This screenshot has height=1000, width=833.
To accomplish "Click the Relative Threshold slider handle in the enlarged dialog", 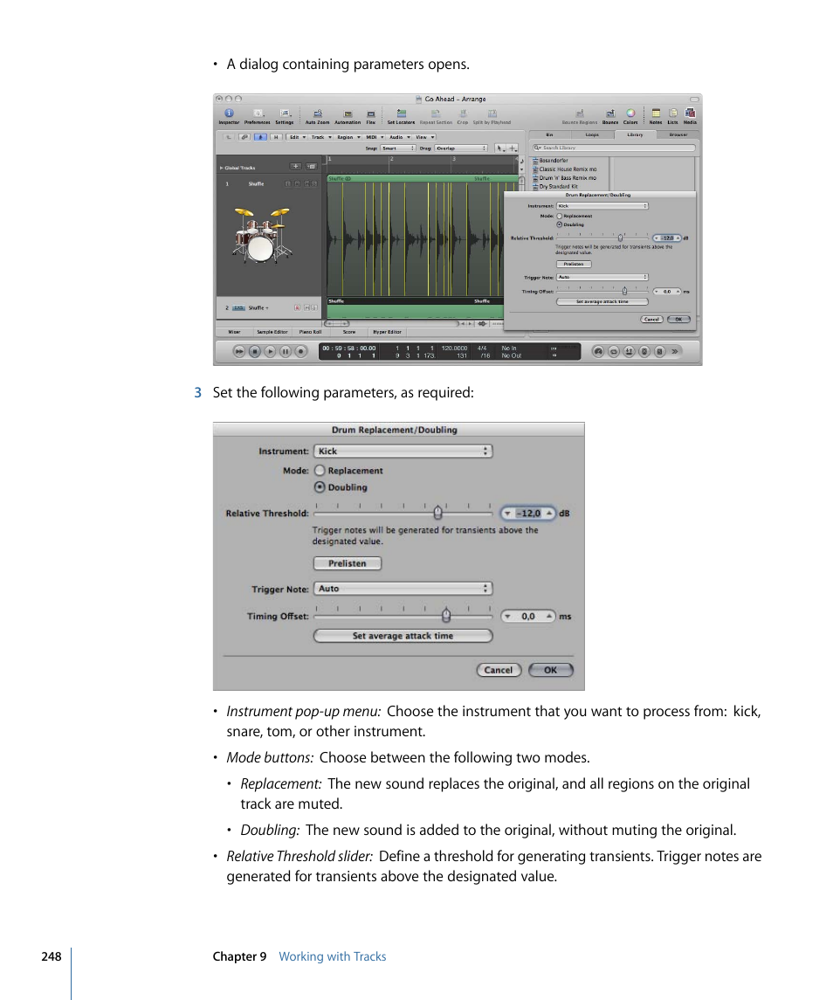I will (437, 512).
